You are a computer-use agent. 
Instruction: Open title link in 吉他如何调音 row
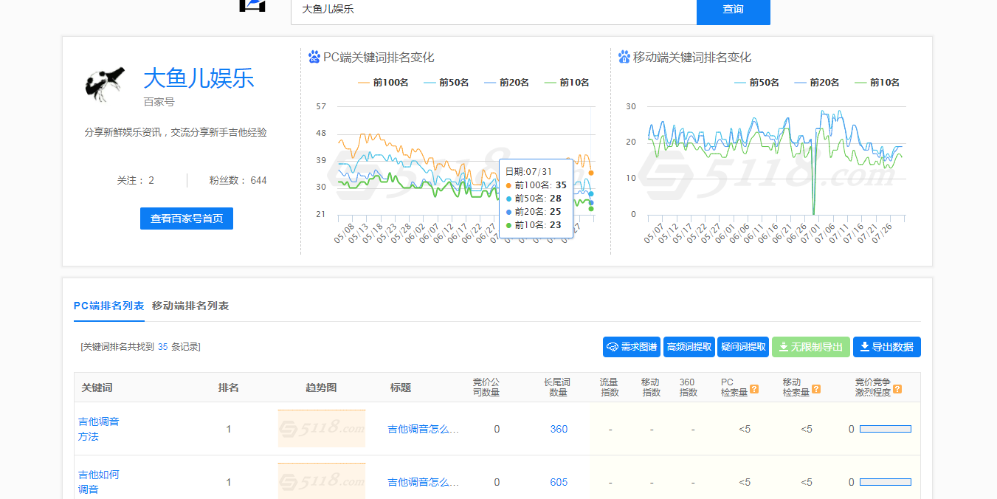pyautogui.click(x=424, y=482)
